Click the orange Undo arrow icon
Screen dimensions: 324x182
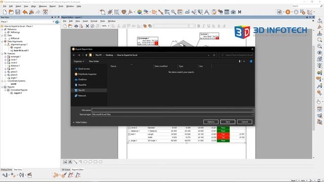[25, 12]
